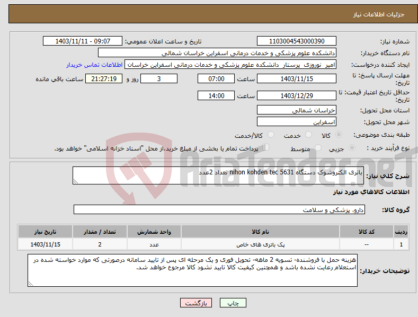Screen dimensions: 418x317
Task: Toggle the اسناد خزانه اسلامی payment checkbox
Action: pyautogui.click(x=265, y=147)
